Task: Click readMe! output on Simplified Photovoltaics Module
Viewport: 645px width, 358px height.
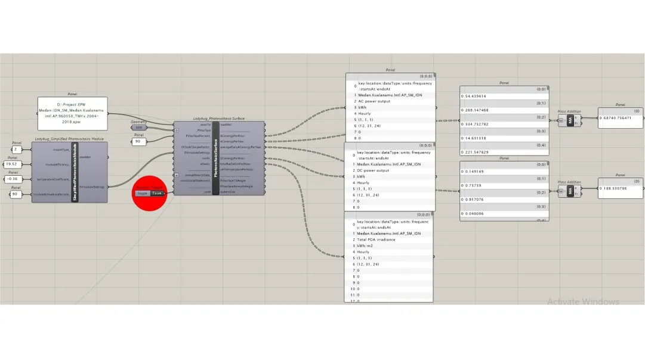Action: pos(85,157)
